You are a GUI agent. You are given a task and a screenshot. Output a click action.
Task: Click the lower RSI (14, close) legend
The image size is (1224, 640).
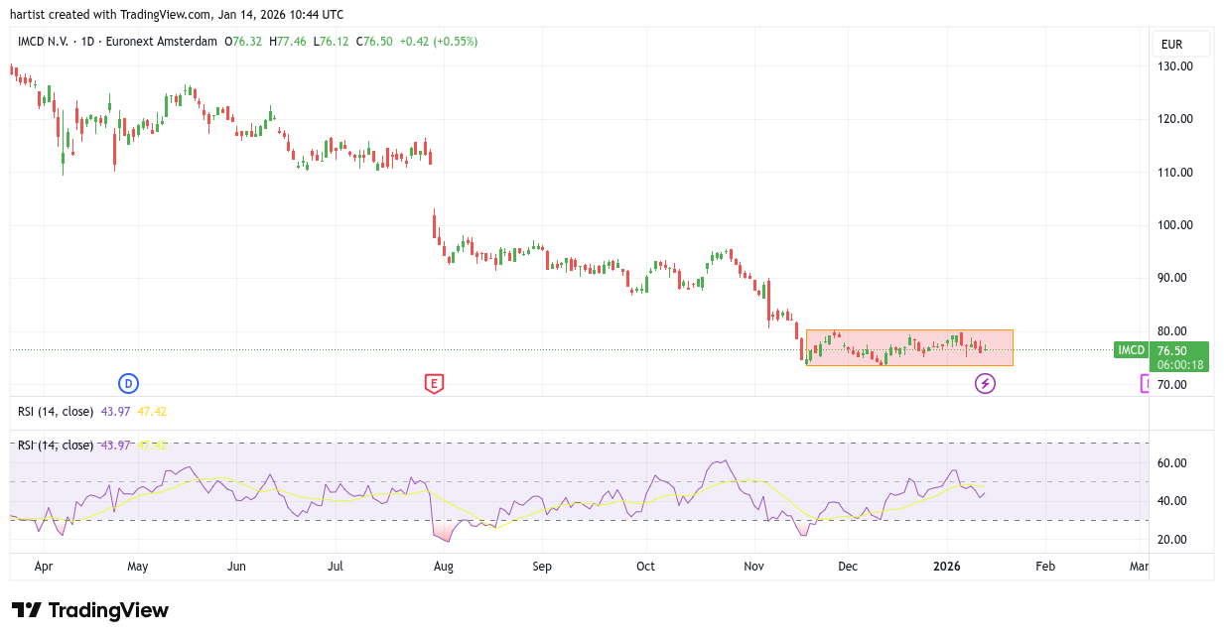(56, 446)
